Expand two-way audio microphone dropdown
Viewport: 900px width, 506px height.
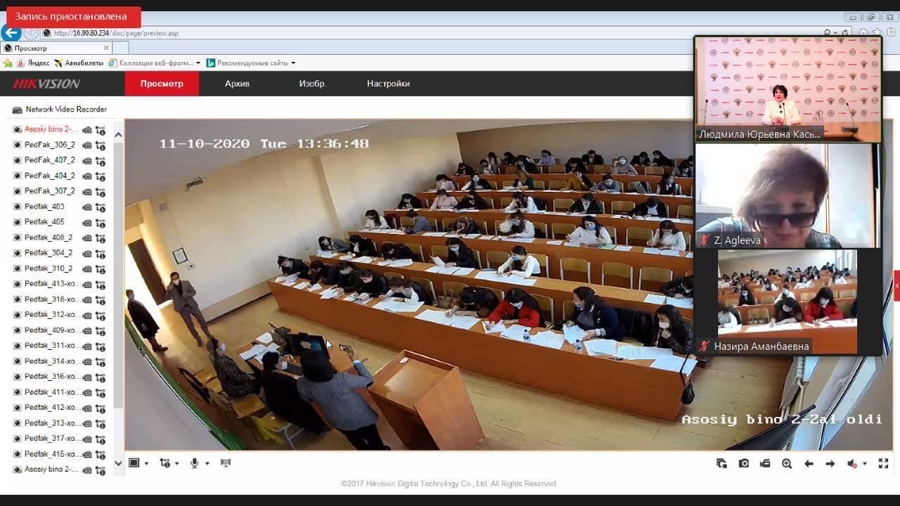click(199, 463)
